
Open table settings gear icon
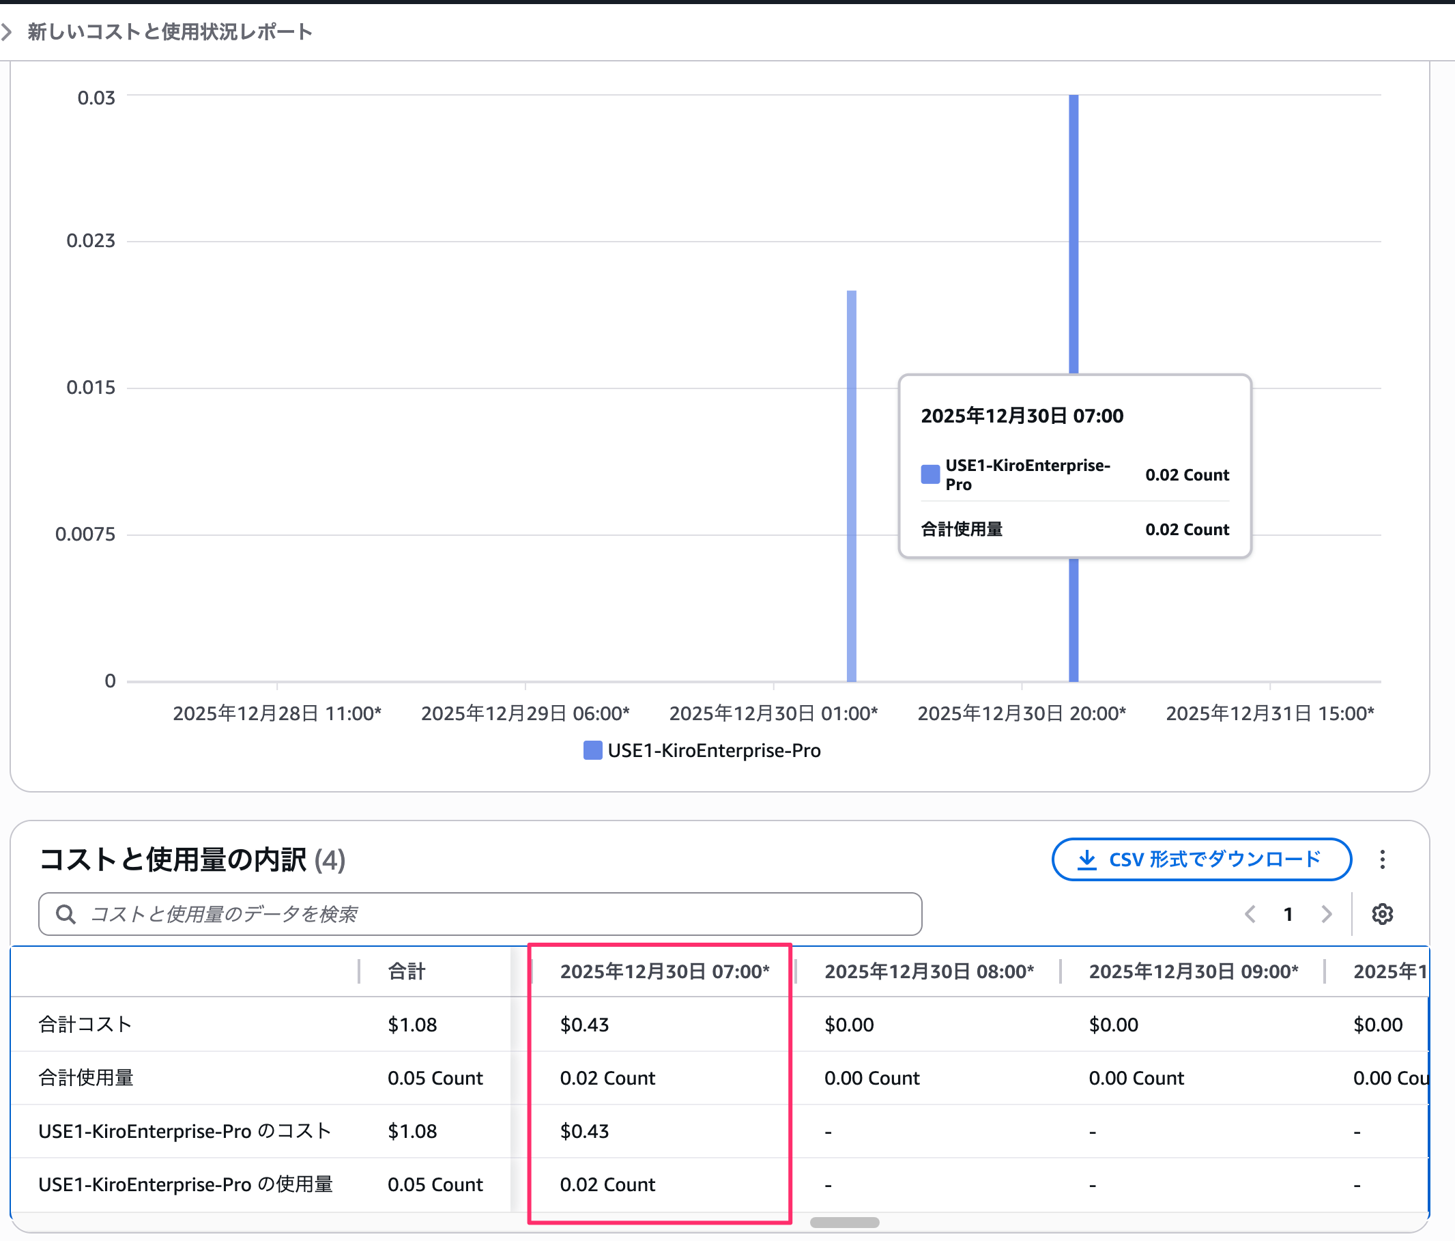(1382, 914)
